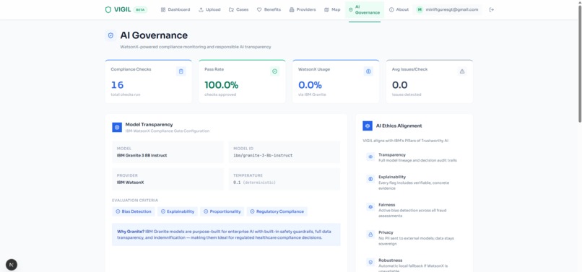
Task: Open the Dashboard page
Action: 175,9
